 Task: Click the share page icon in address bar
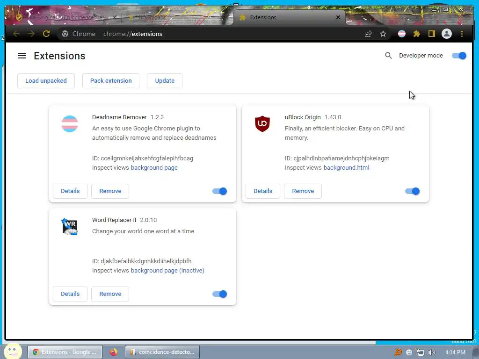(368, 34)
